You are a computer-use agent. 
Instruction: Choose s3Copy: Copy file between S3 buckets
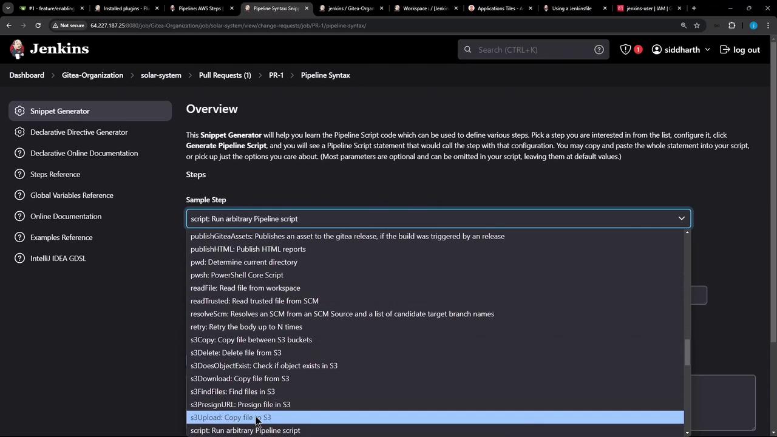pyautogui.click(x=435, y=340)
